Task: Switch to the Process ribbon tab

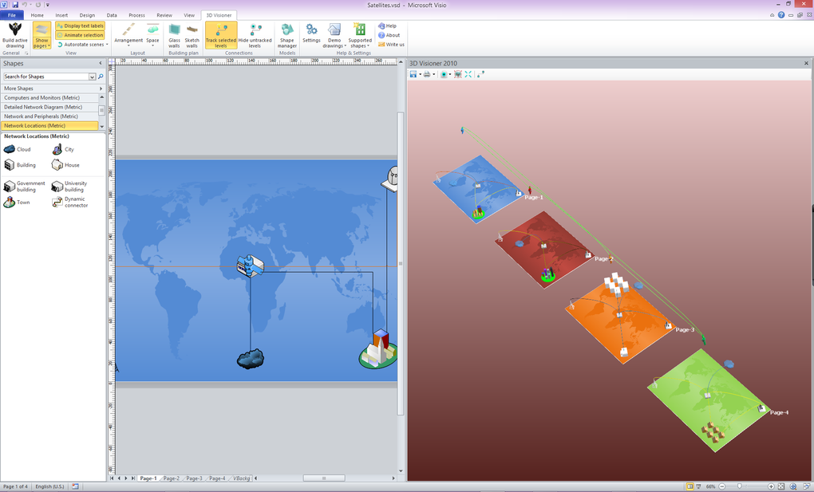Action: pos(137,15)
